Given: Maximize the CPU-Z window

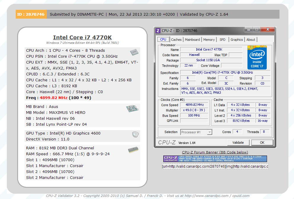Looking at the screenshot, I should pyautogui.click(x=256, y=29).
